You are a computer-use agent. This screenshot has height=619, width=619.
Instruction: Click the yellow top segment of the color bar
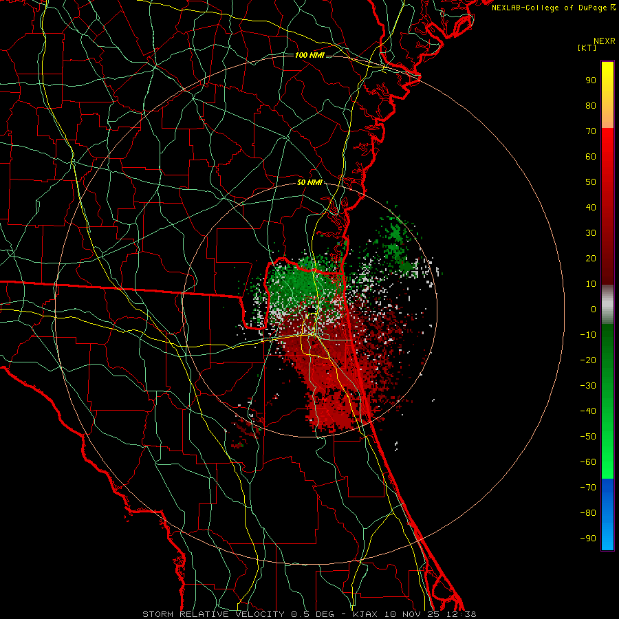pos(607,95)
